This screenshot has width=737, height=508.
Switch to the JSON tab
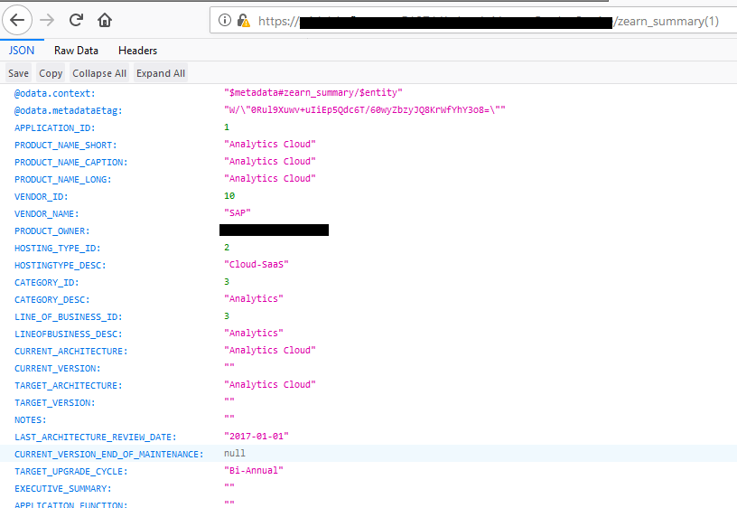[22, 51]
